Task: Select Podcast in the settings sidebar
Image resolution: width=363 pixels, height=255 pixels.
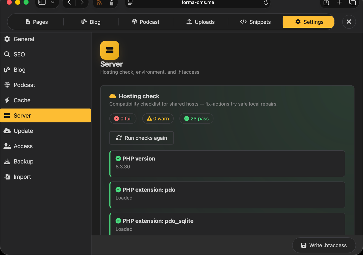Action: point(46,85)
